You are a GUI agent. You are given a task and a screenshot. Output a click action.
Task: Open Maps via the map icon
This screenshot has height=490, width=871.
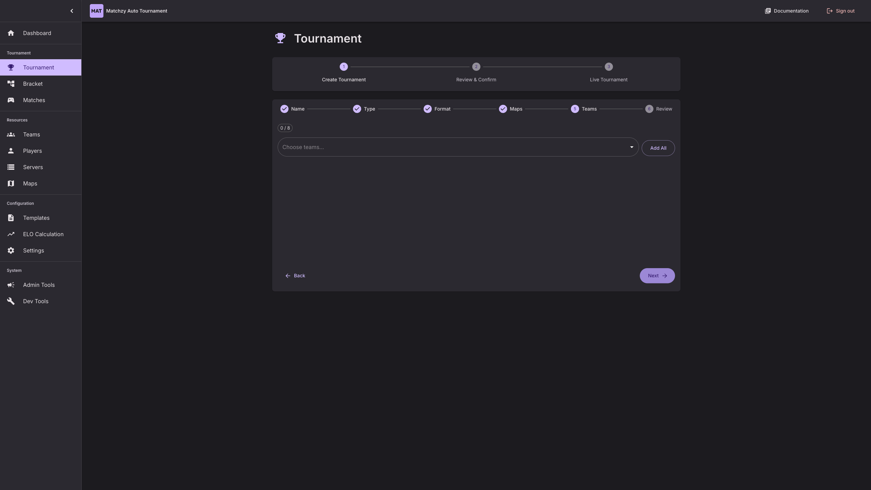(11, 183)
